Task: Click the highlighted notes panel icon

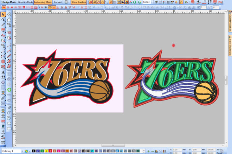Action: tap(181, 2)
